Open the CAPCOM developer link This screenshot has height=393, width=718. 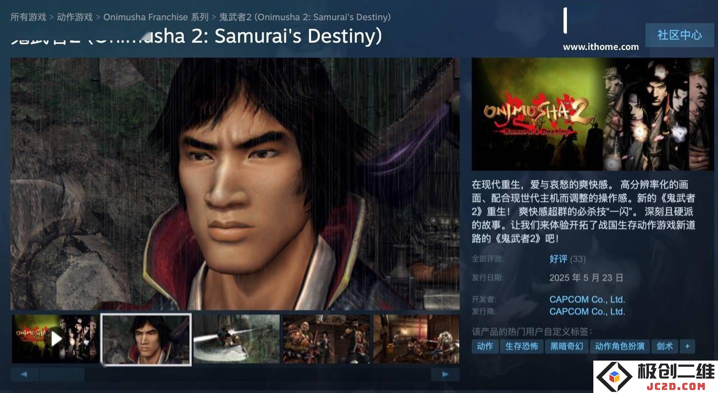click(587, 300)
